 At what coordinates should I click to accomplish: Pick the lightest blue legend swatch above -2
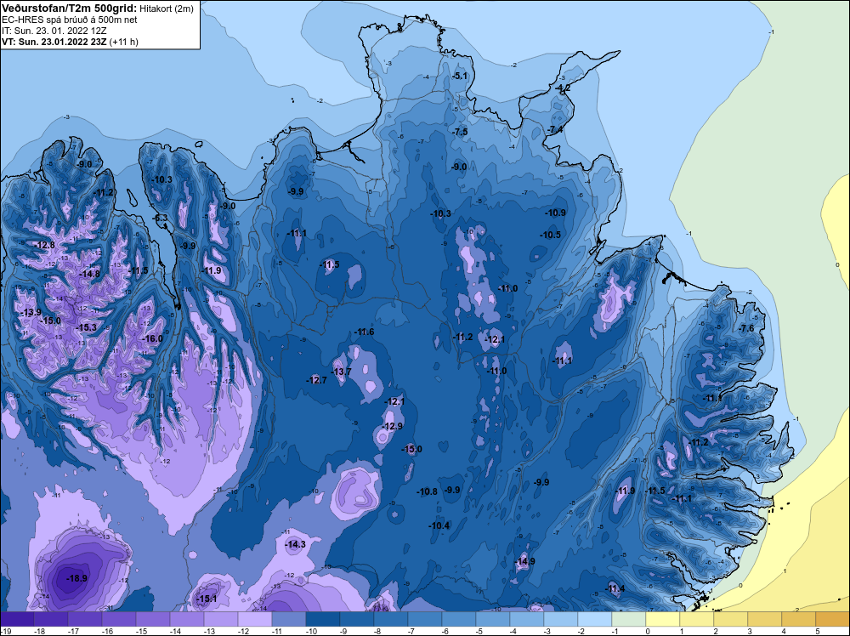pyautogui.click(x=595, y=619)
